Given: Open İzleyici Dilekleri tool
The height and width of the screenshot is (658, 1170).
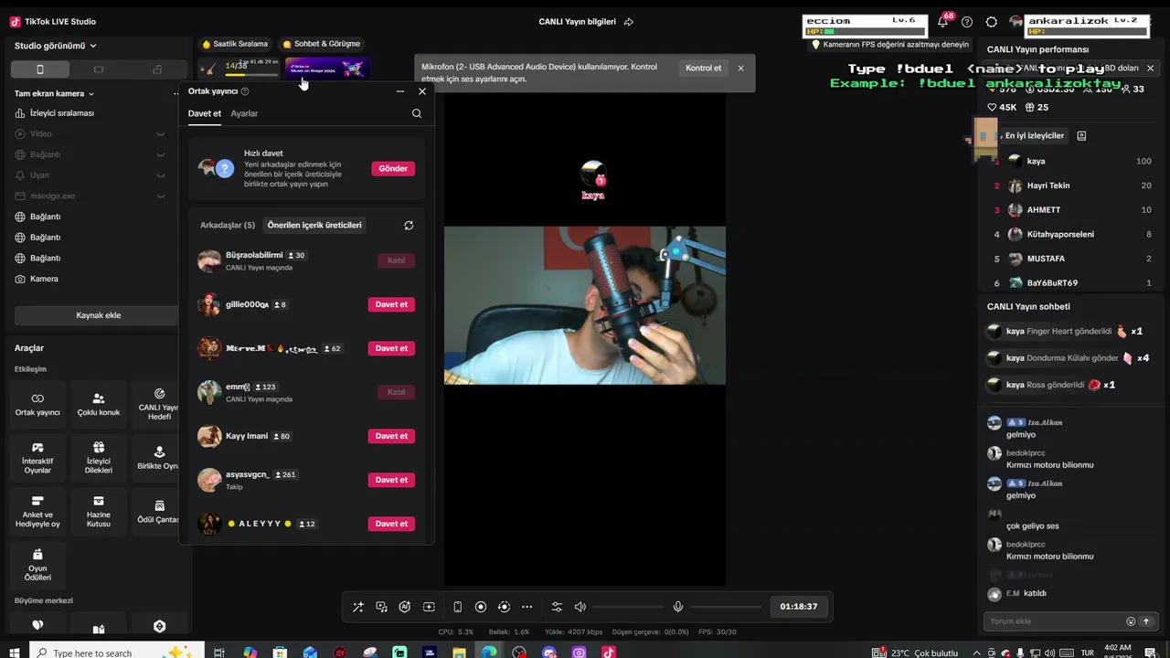Looking at the screenshot, I should [99, 459].
